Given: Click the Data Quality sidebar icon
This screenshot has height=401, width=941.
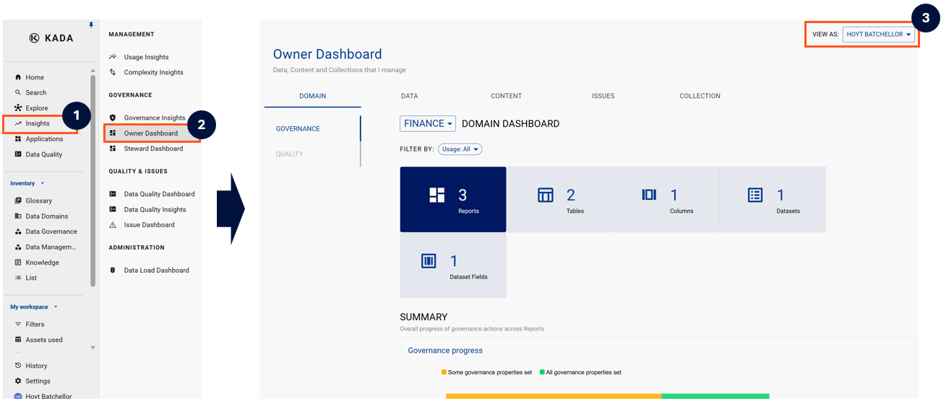Looking at the screenshot, I should 18,154.
